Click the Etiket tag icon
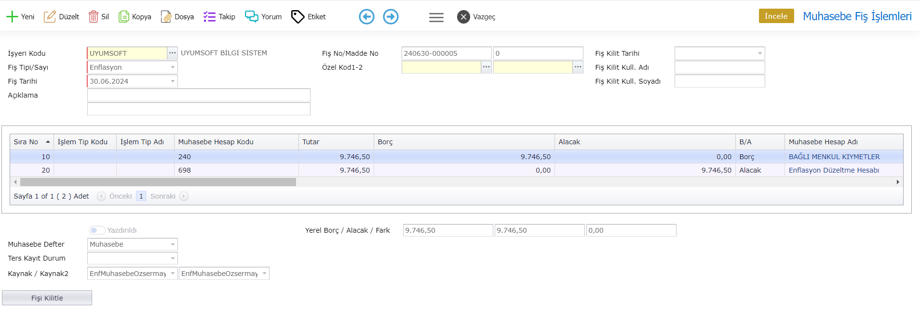Screen dimensions: 920x313 [x=298, y=17]
